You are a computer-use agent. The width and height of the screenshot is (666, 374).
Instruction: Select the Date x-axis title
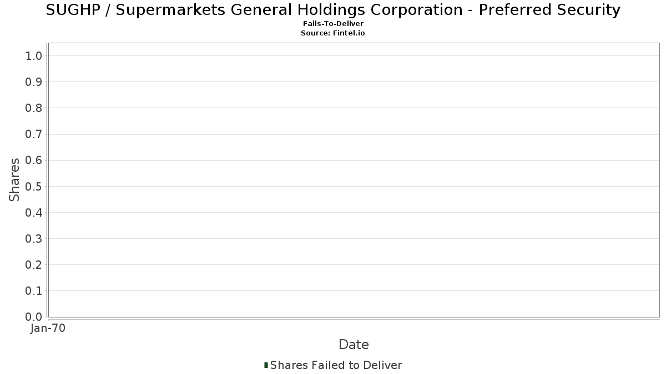pyautogui.click(x=354, y=345)
